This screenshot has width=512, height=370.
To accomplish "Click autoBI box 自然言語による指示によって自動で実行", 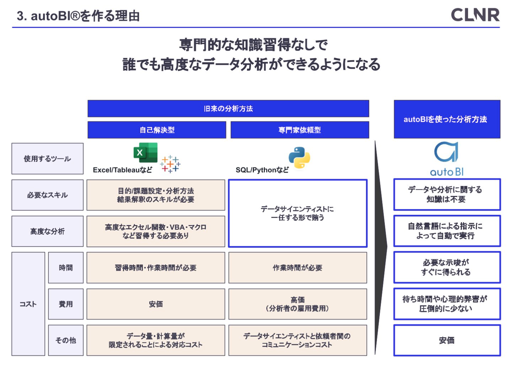I will (x=447, y=231).
